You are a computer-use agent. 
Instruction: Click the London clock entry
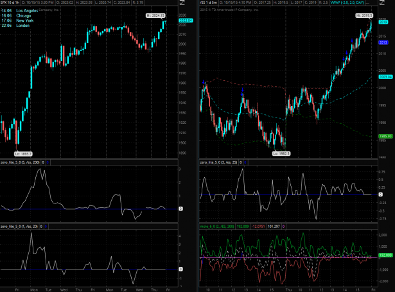(x=18, y=26)
